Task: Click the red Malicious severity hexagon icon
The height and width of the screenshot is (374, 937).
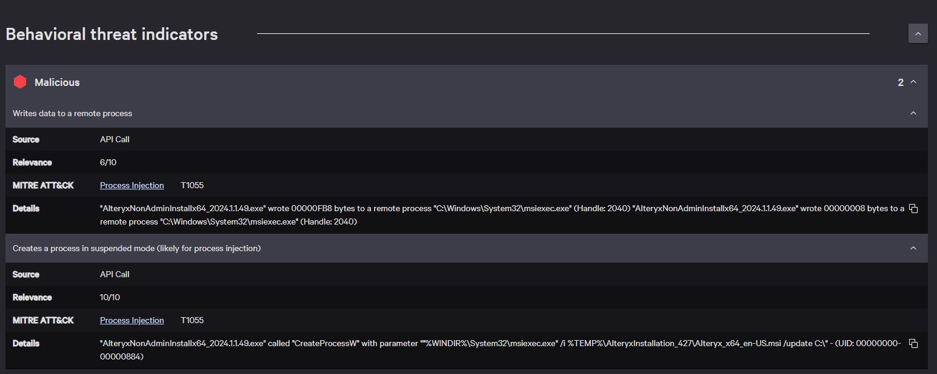Action: [x=20, y=82]
